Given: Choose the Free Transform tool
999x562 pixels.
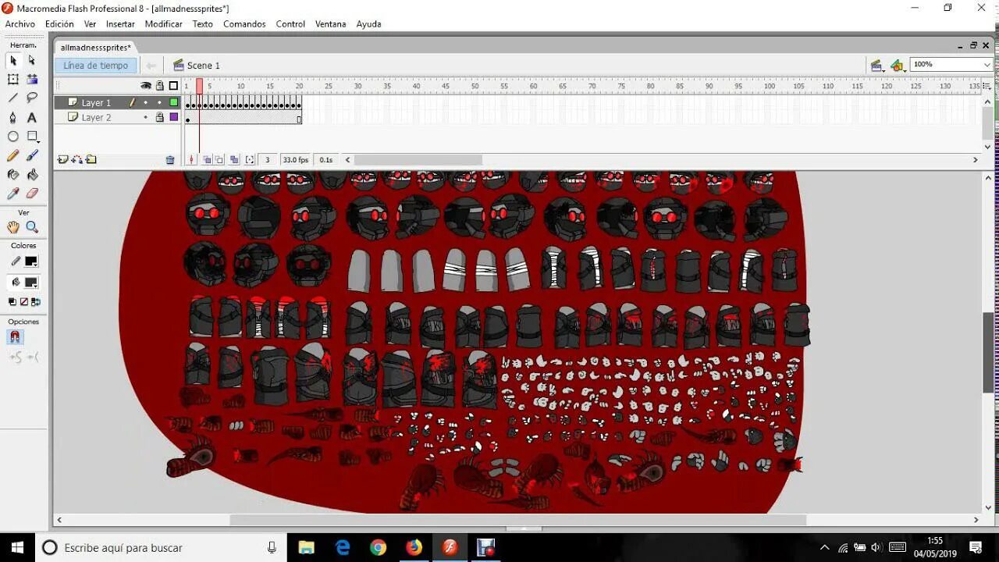Looking at the screenshot, I should tap(13, 79).
